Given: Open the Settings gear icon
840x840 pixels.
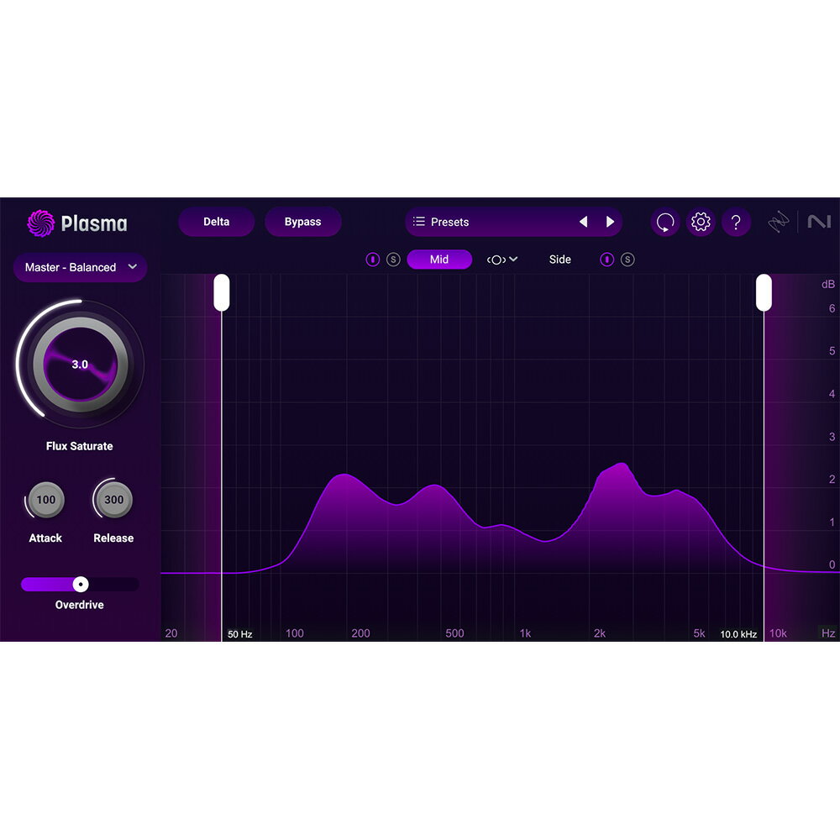Looking at the screenshot, I should coord(701,222).
